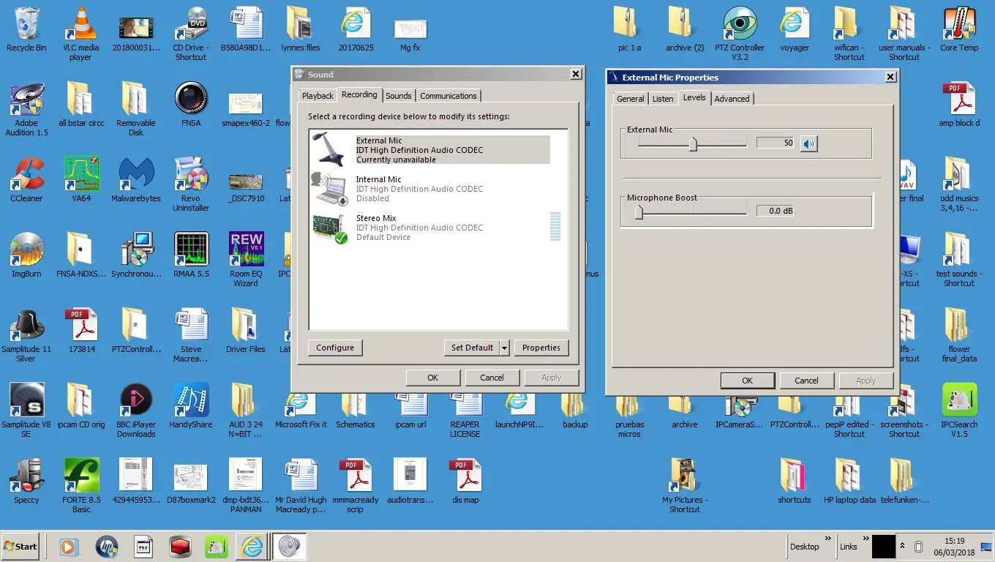Viewport: 995px width, 562px height.
Task: Click the Configure button
Action: pyautogui.click(x=335, y=348)
